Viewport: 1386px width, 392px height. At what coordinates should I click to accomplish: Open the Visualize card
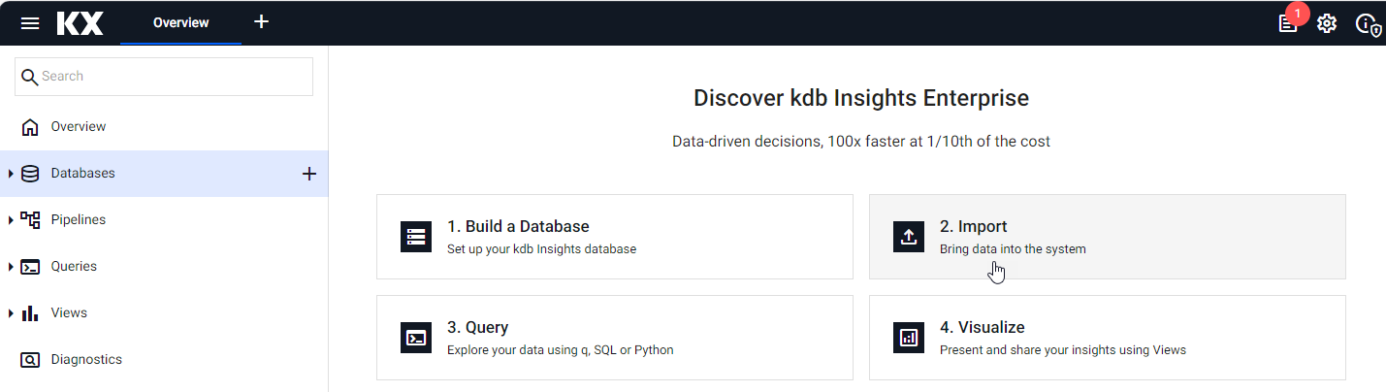(x=1108, y=338)
